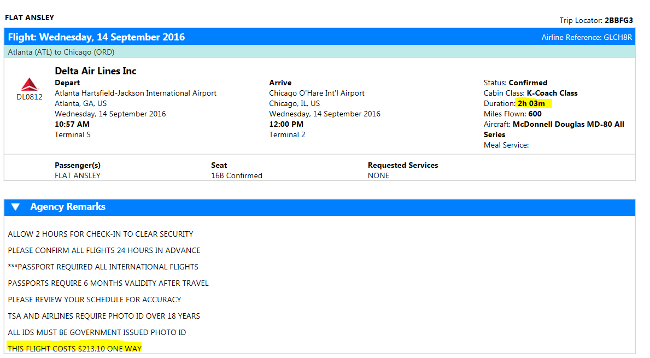
Task: Select Trip Locator code 2BBFG3
Action: (x=618, y=21)
